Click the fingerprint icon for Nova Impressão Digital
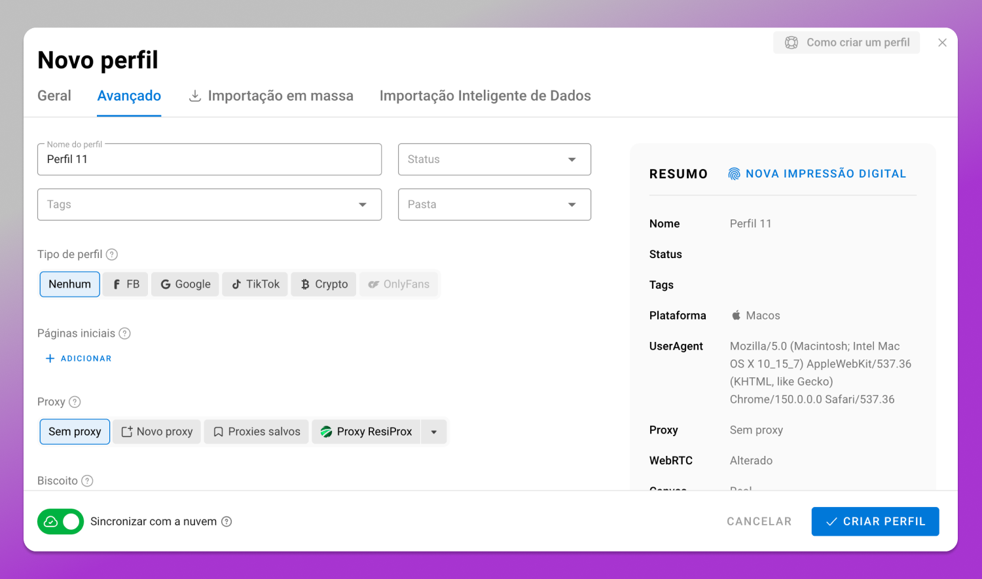The height and width of the screenshot is (579, 982). pos(735,174)
